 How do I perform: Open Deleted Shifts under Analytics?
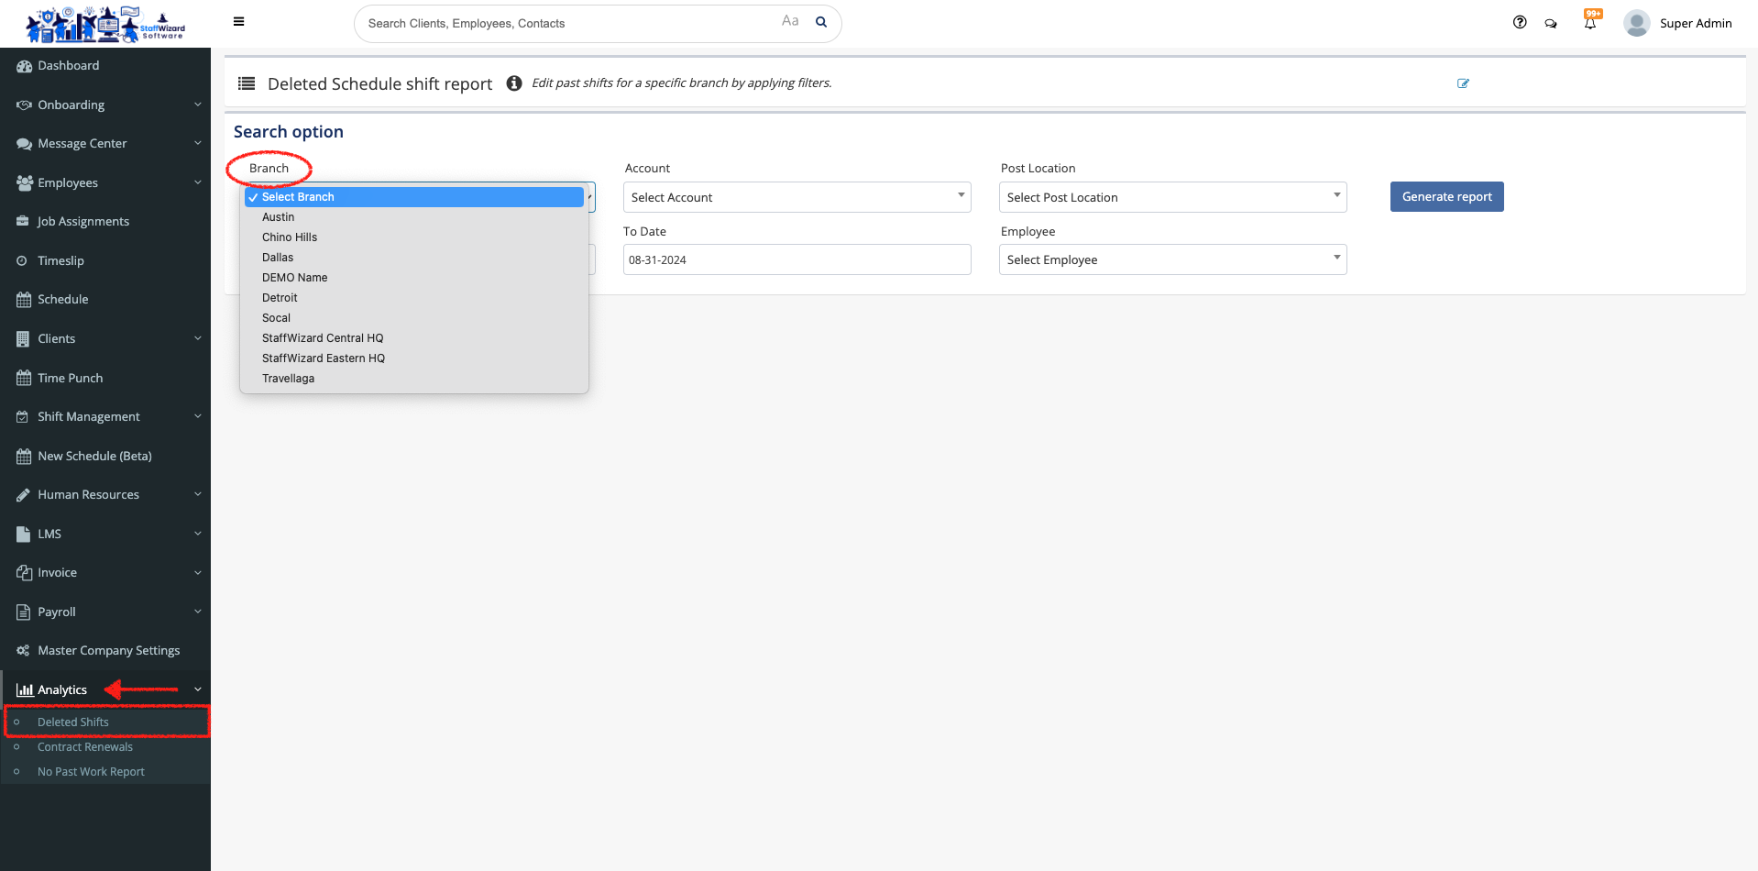pyautogui.click(x=73, y=722)
